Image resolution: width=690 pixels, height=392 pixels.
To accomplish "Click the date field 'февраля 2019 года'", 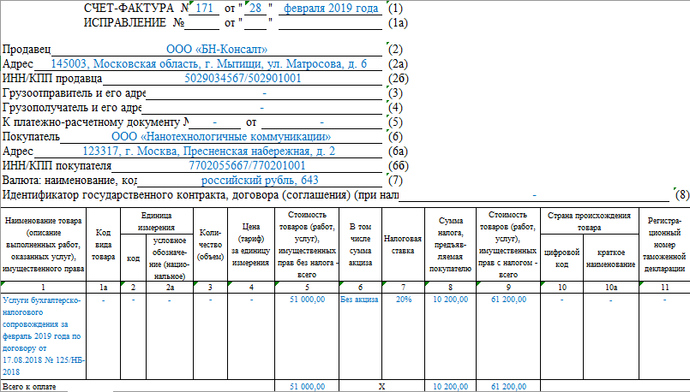I will [331, 9].
